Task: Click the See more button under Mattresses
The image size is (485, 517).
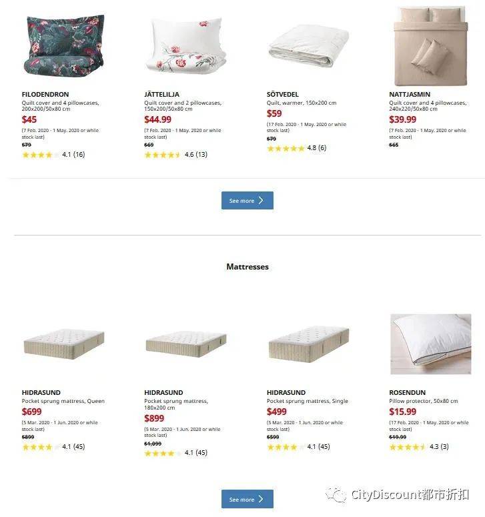Action: click(x=248, y=499)
